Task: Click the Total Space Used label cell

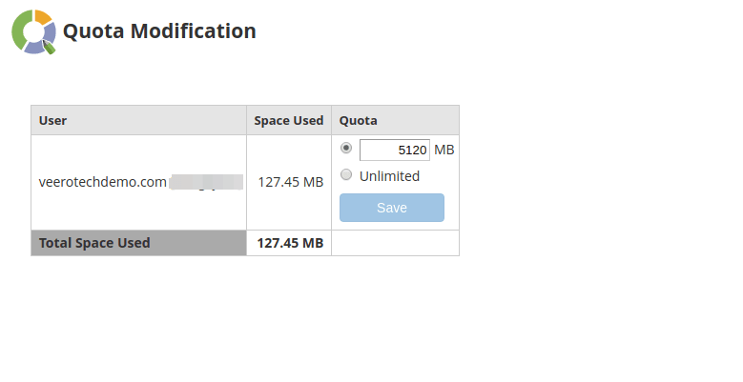Action: pyautogui.click(x=94, y=243)
